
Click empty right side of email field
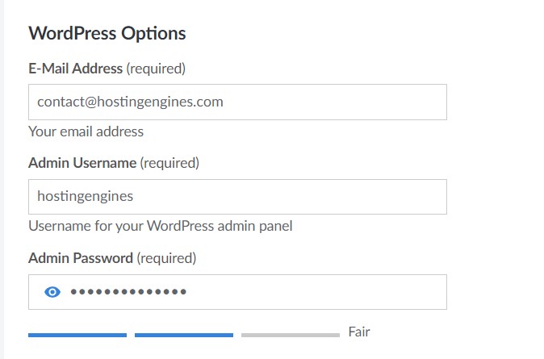pos(333,102)
